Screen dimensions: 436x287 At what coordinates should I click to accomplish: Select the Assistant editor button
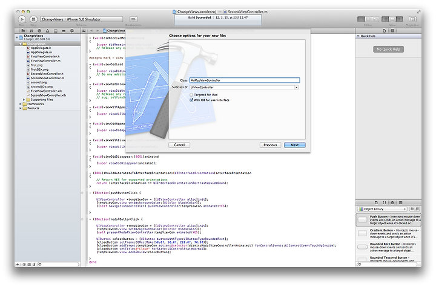coord(368,19)
